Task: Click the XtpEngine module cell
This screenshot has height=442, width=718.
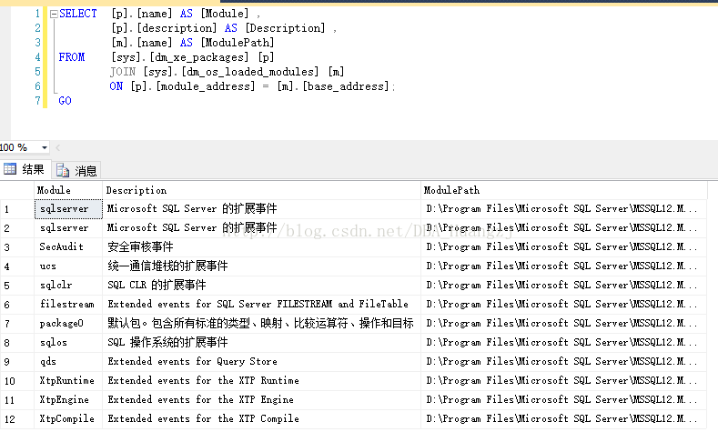Action: click(x=68, y=400)
